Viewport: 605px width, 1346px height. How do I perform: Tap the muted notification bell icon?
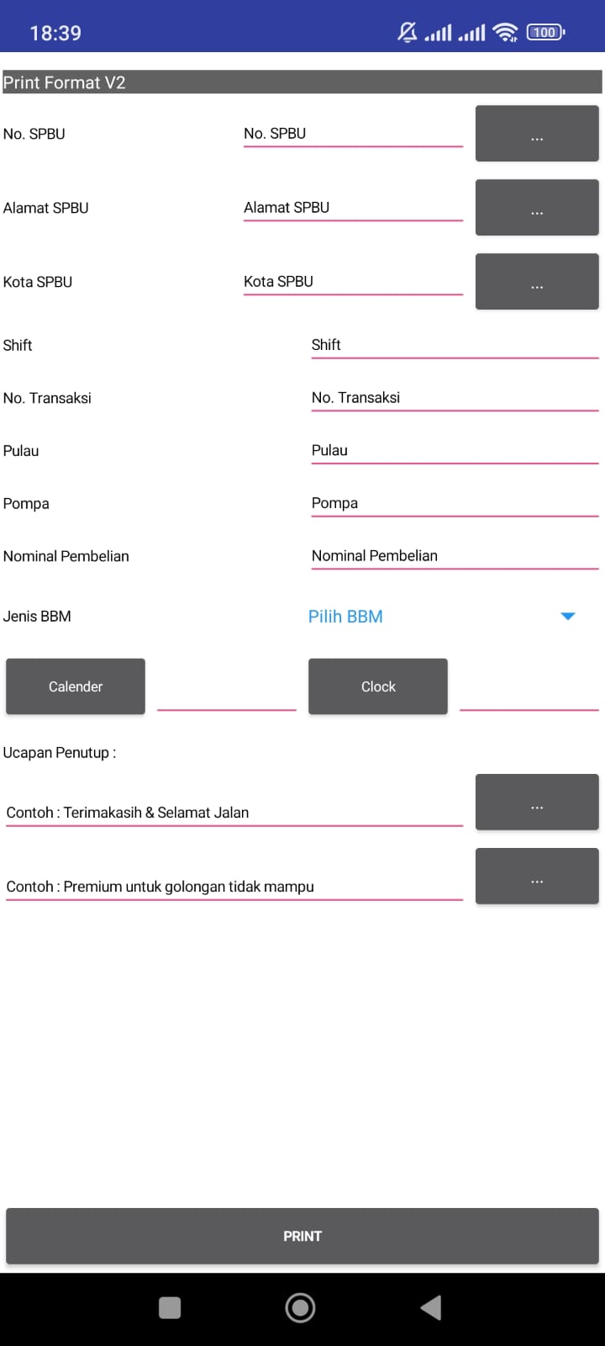[408, 33]
